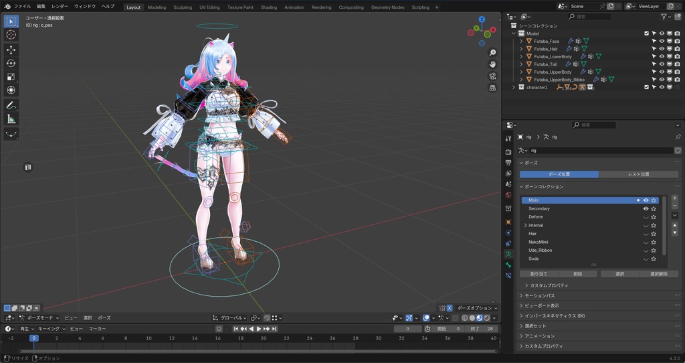Viewport: 685px width, 363px height.
Task: Click the 割り当て button
Action: [x=539, y=274]
